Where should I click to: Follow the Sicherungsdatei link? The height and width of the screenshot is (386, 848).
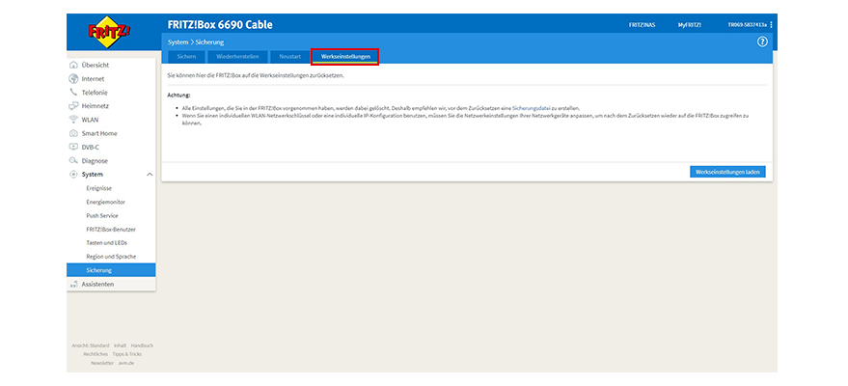pos(532,108)
